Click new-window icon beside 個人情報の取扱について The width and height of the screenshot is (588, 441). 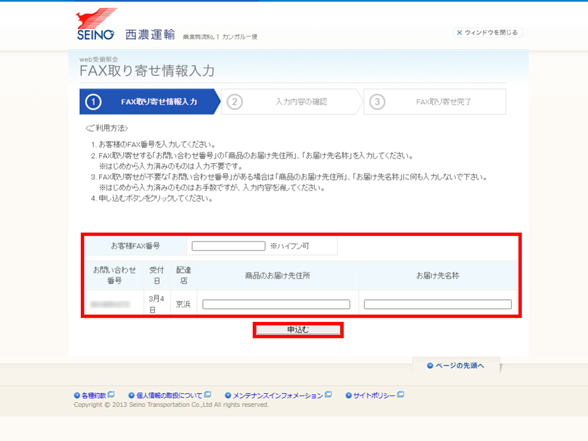(x=207, y=394)
